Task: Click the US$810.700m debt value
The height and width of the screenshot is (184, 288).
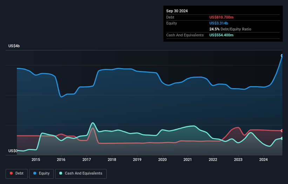Action: pos(221,17)
